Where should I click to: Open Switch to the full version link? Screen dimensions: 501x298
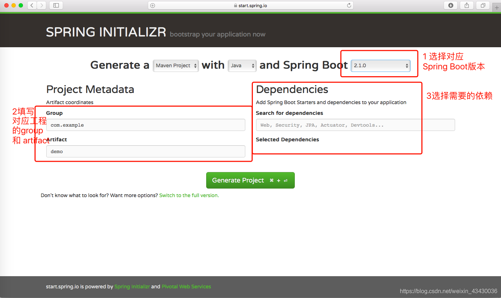tap(189, 195)
